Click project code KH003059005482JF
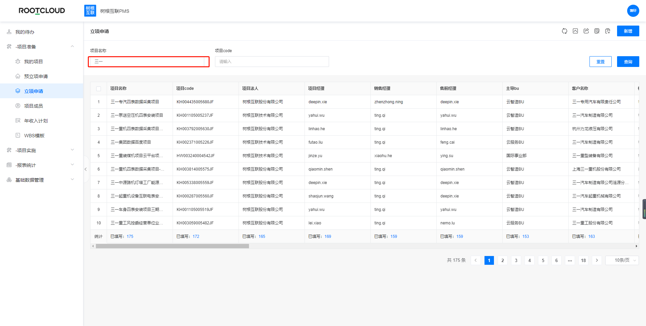This screenshot has width=646, height=326. coord(195,223)
